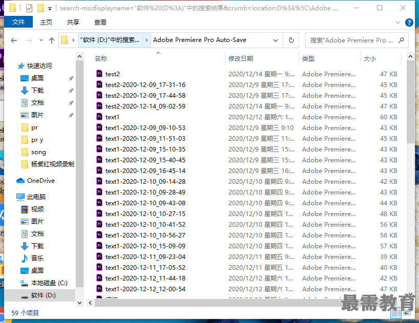Click the 60 KB size cell of text1
This screenshot has width=419, height=323.
pyautogui.click(x=389, y=117)
